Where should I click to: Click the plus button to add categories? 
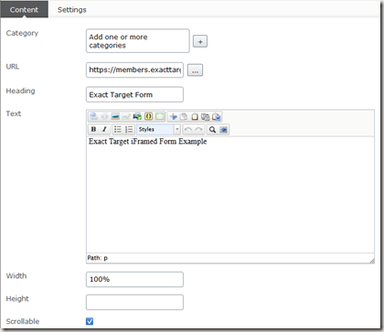[200, 41]
